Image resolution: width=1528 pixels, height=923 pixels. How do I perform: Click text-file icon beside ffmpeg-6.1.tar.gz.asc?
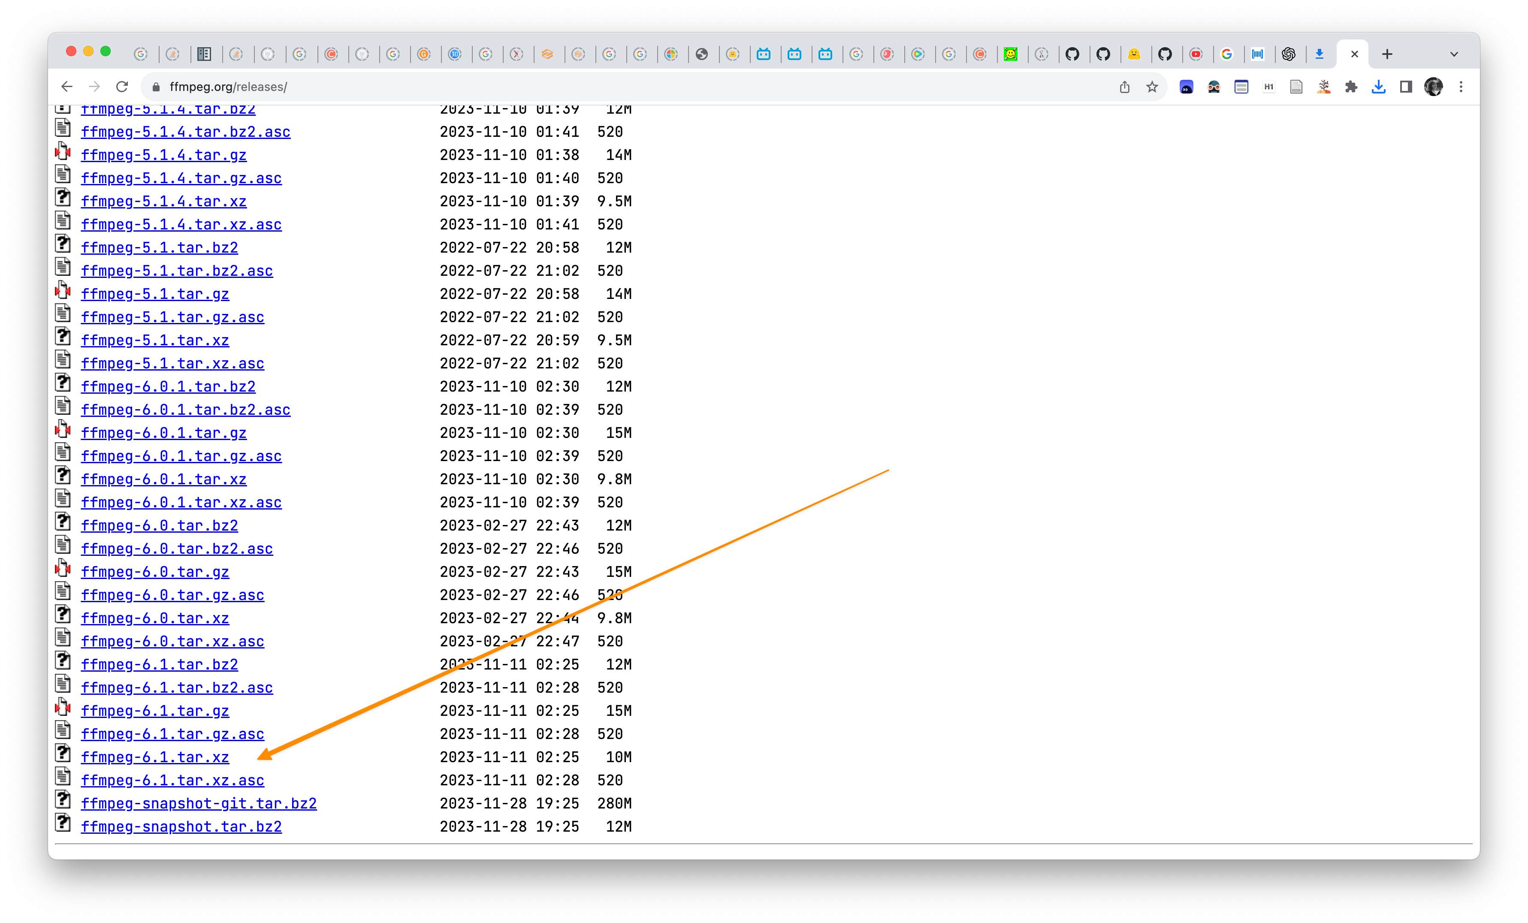click(x=63, y=730)
